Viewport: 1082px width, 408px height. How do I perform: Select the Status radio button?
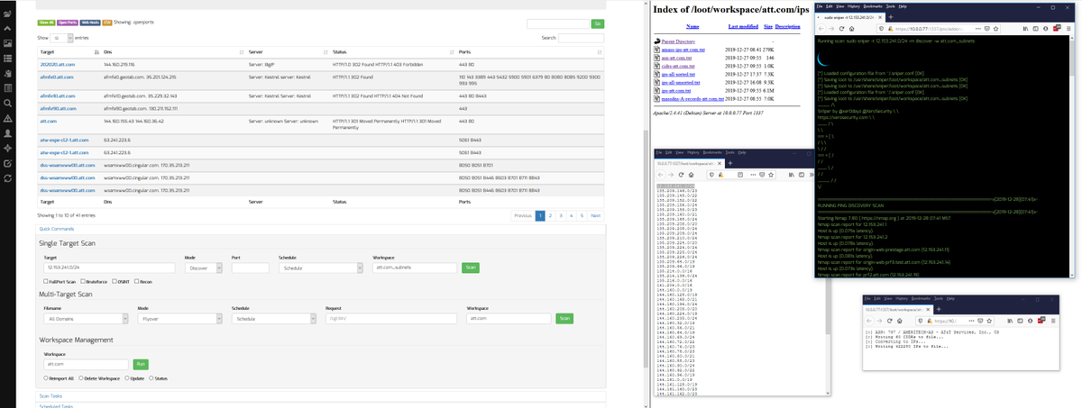click(x=151, y=378)
